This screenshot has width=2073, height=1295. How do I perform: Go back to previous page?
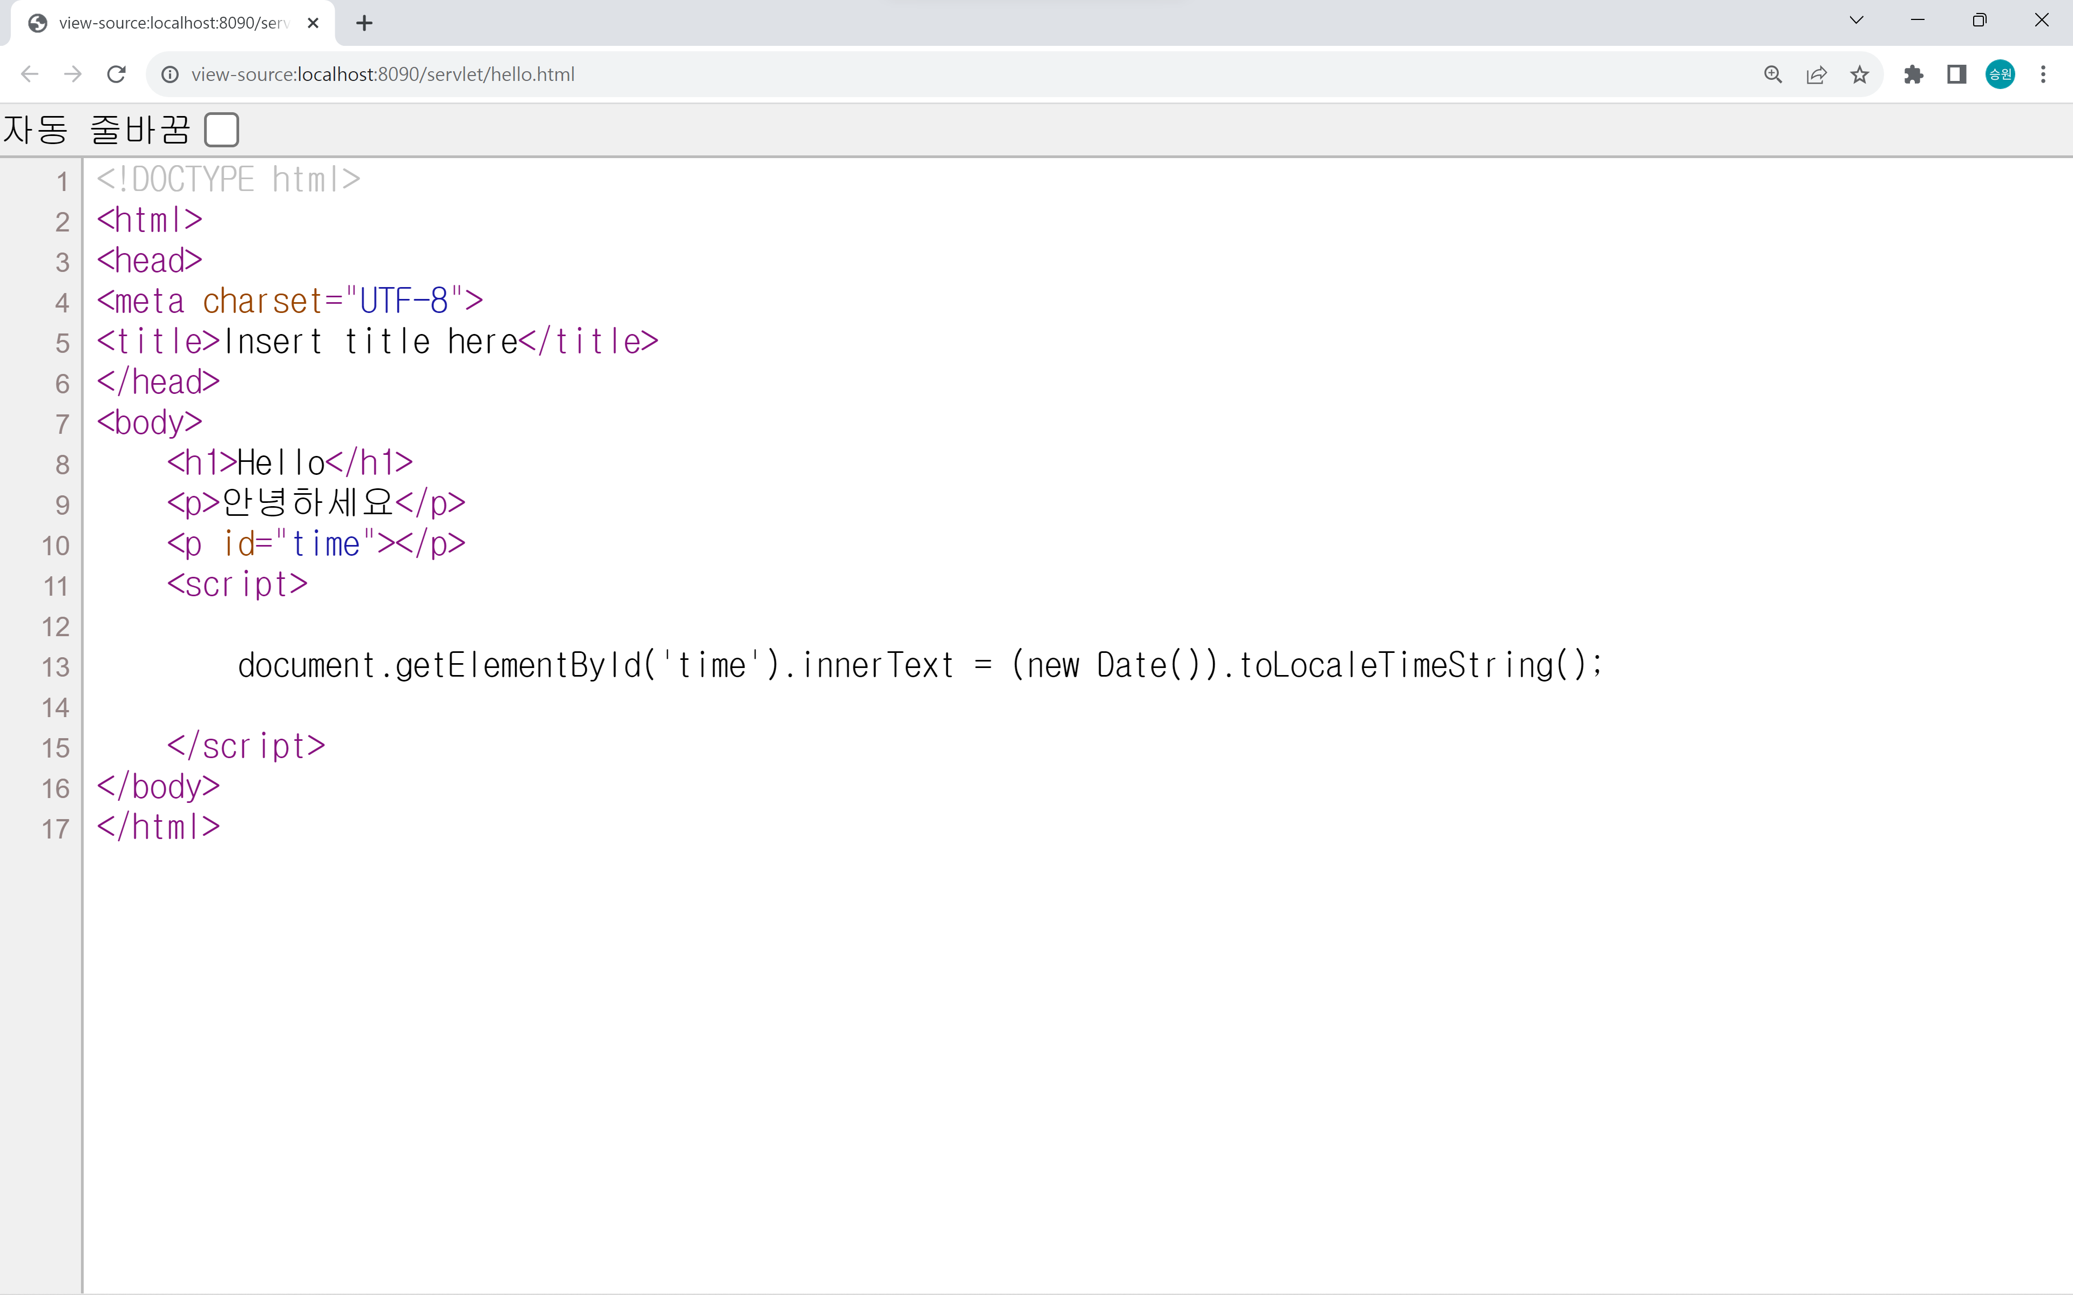point(30,74)
